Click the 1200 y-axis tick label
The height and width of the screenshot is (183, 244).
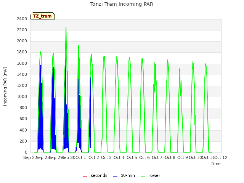click(22, 85)
